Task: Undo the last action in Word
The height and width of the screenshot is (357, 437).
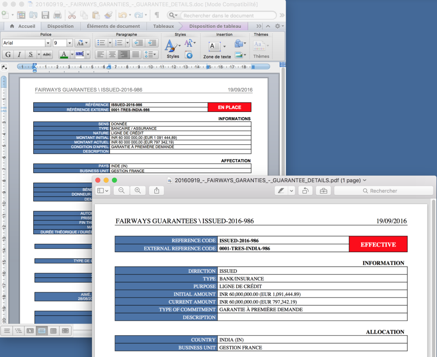Action: (x=122, y=15)
